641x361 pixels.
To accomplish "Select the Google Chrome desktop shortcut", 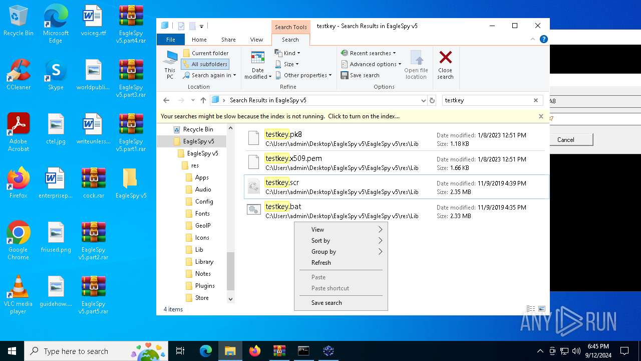I will [x=18, y=241].
